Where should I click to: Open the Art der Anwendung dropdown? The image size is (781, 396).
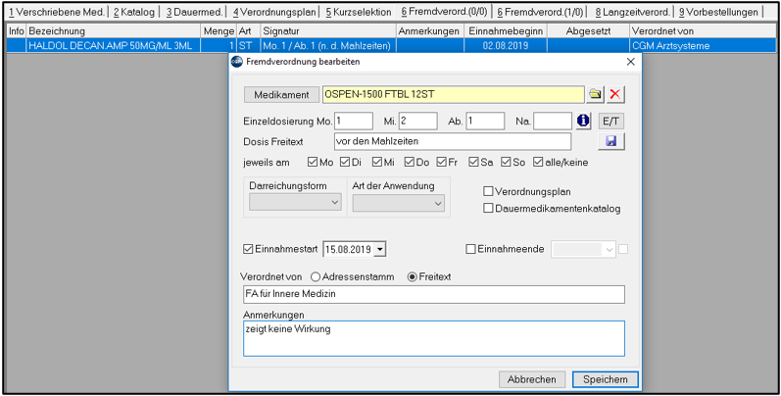pyautogui.click(x=399, y=203)
